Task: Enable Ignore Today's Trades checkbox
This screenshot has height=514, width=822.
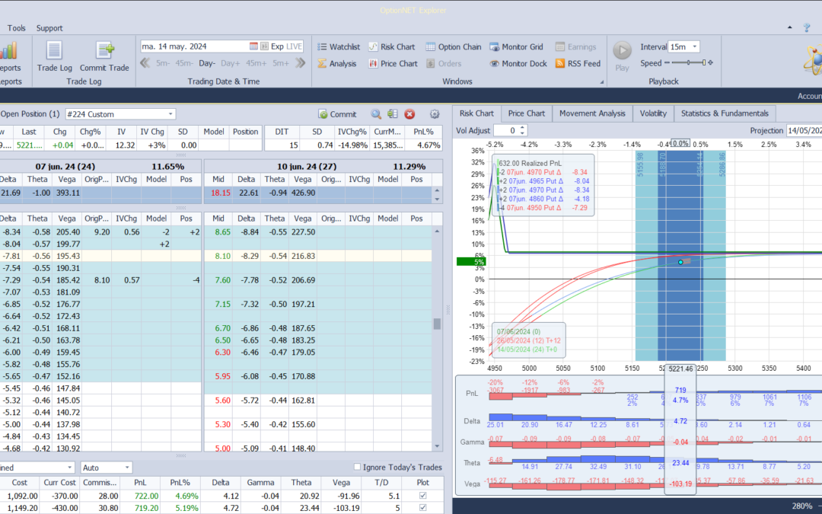Action: tap(357, 467)
